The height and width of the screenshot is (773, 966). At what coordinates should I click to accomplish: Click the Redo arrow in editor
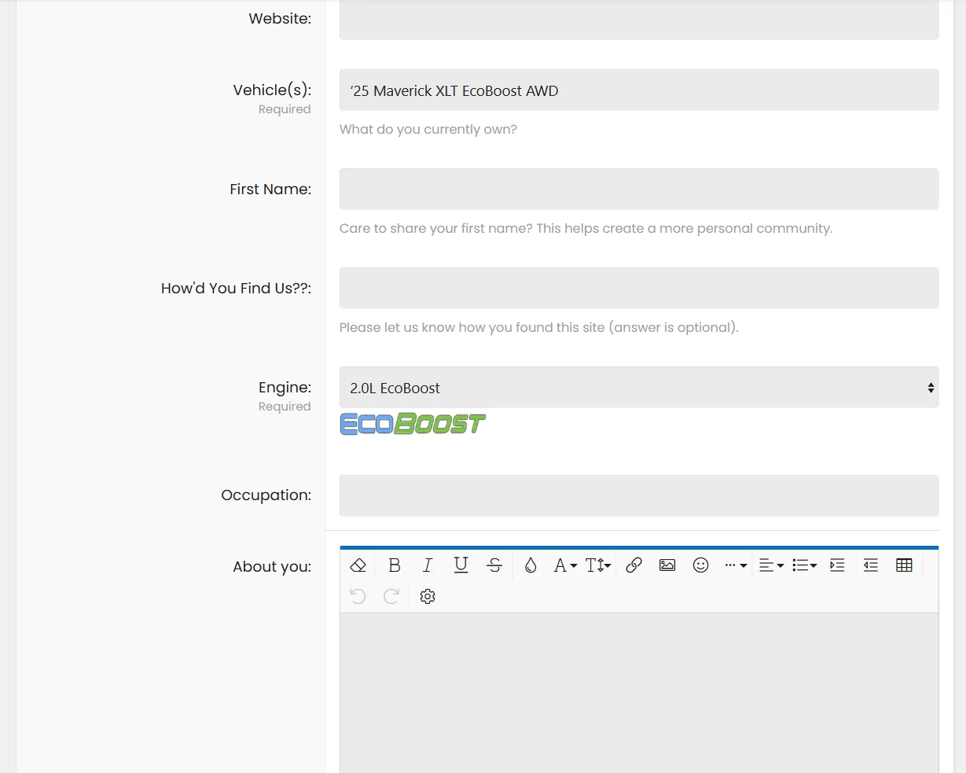tap(391, 596)
